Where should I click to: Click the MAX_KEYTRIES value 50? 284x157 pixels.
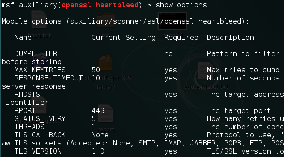point(96,70)
